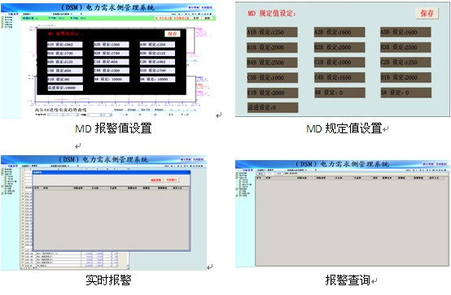Select the A2B 设定:1600 field
This screenshot has width=451, height=295.
(339, 33)
